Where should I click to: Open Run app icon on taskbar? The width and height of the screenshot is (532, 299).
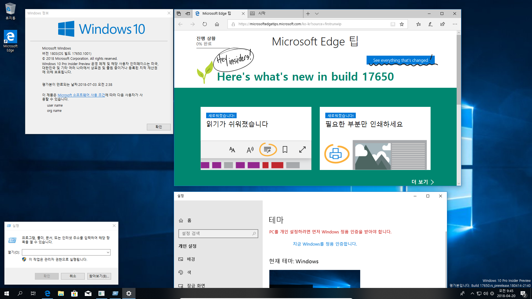click(x=115, y=293)
